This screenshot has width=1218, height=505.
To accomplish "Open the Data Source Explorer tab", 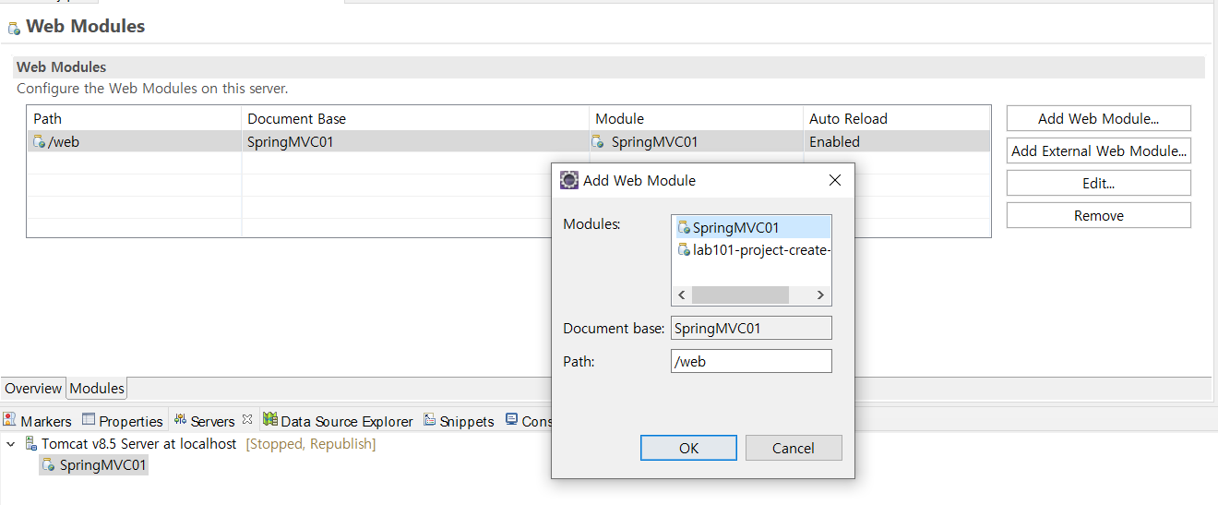I will (339, 421).
